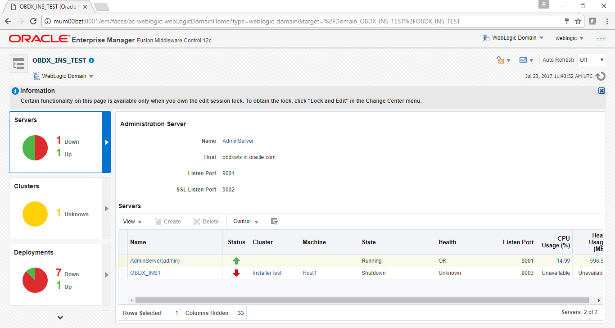The width and height of the screenshot is (615, 328).
Task: Click the info icon next to OBDX_INS_TEST
Action: point(91,60)
